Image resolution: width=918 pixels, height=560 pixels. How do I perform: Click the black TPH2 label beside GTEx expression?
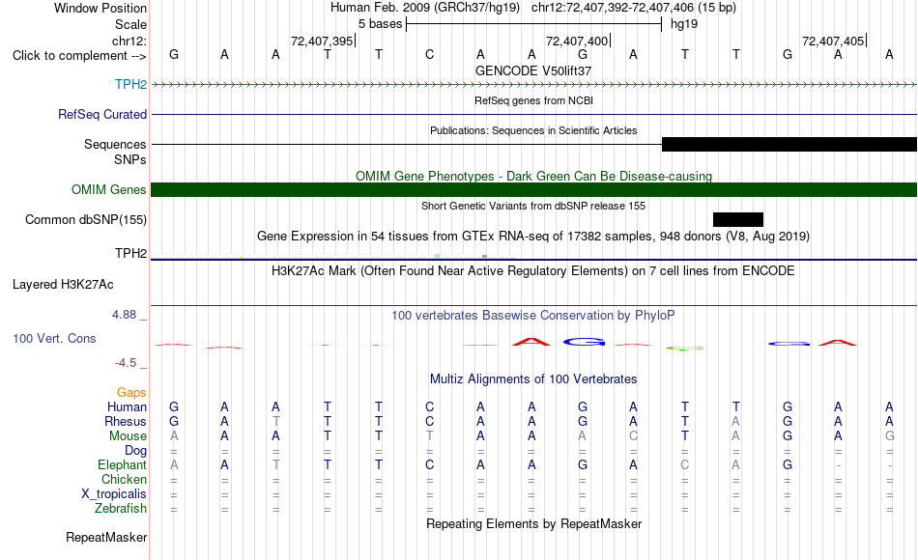pyautogui.click(x=130, y=253)
